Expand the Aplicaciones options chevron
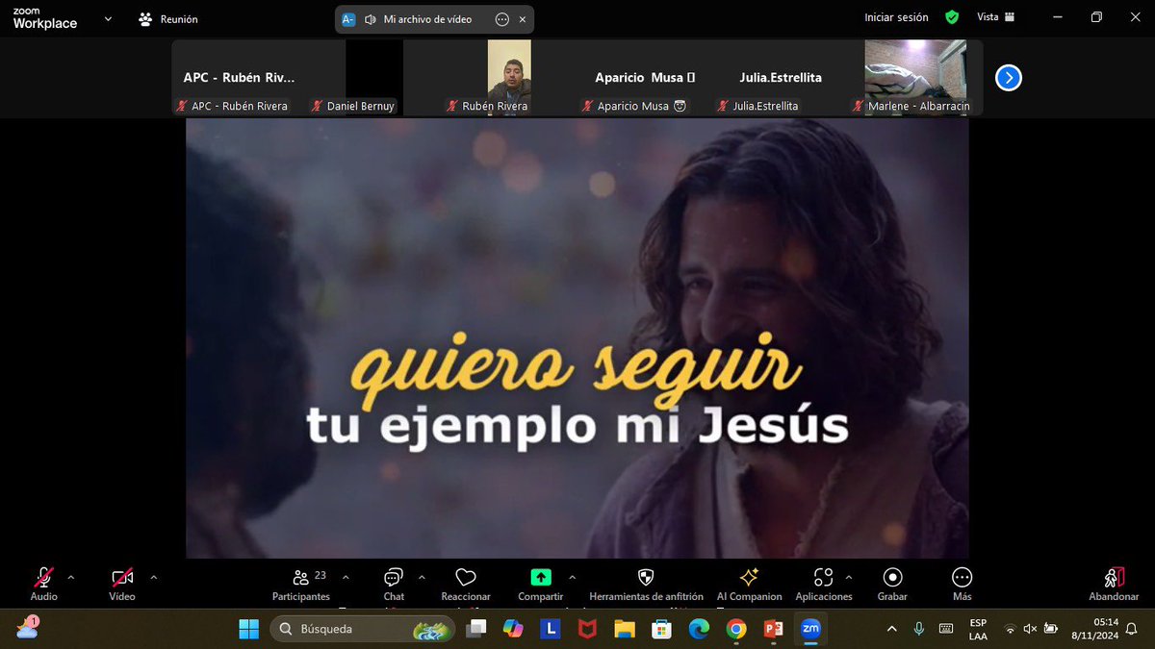The height and width of the screenshot is (649, 1155). pos(848,578)
